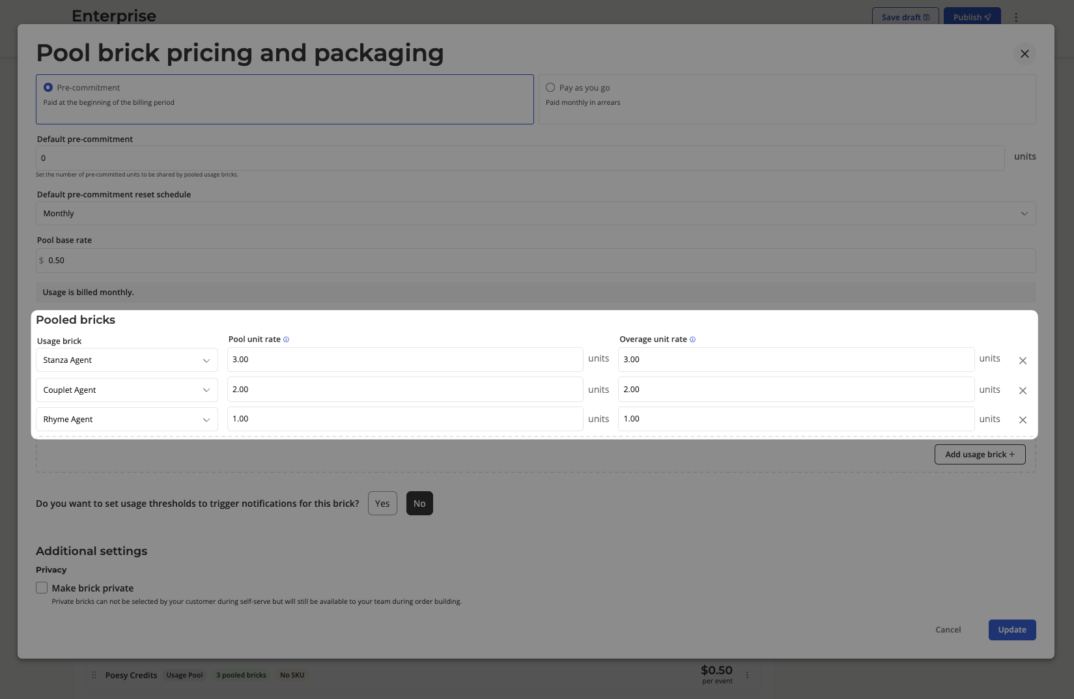
Task: Edit the Rhyme Agent overage unit rate
Action: coord(796,419)
